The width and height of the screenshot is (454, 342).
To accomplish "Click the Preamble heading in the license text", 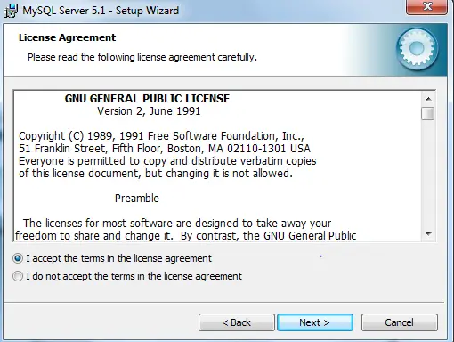I will tap(137, 199).
